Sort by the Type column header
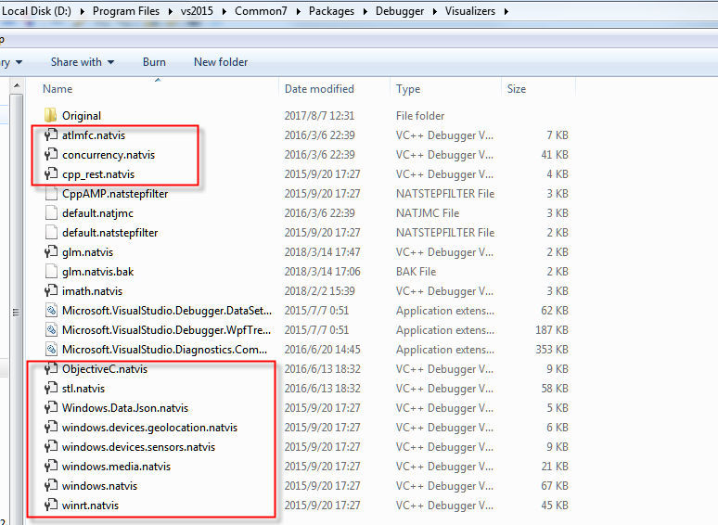Image resolution: width=718 pixels, height=525 pixels. [x=408, y=89]
